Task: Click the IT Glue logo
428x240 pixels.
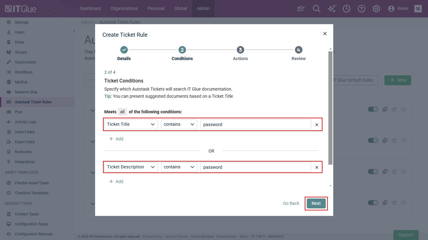Action: pos(21,9)
